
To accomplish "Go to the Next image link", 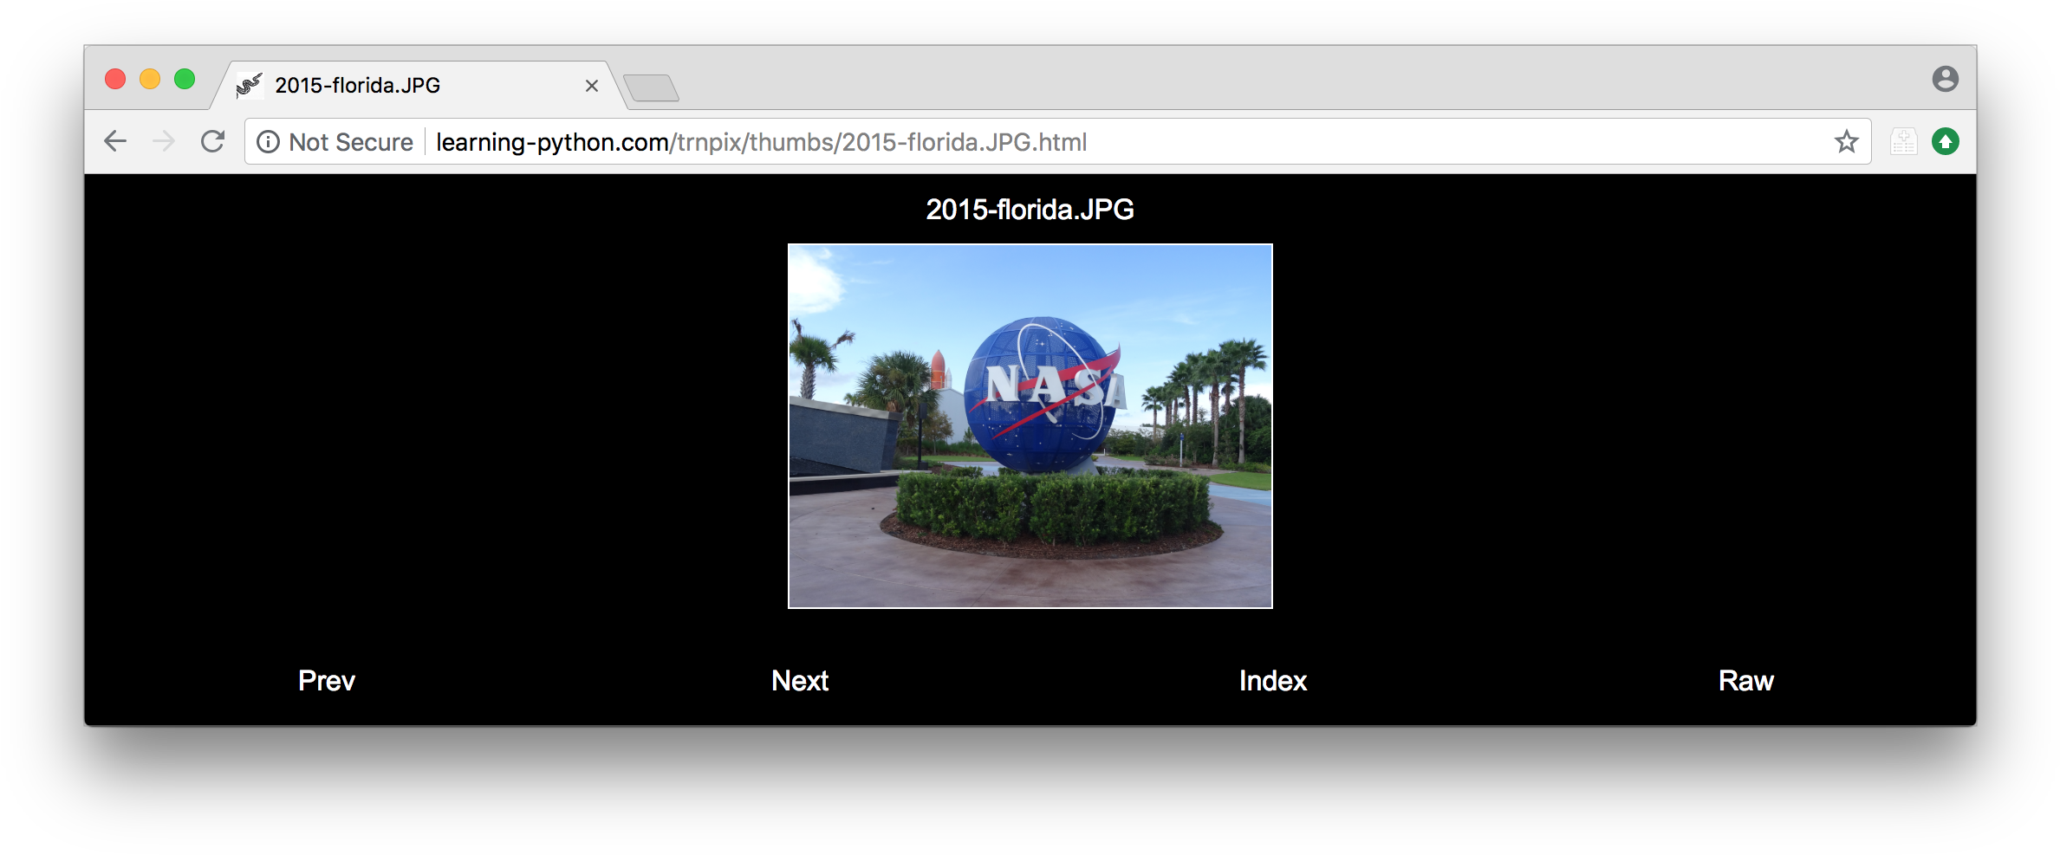I will tap(800, 680).
